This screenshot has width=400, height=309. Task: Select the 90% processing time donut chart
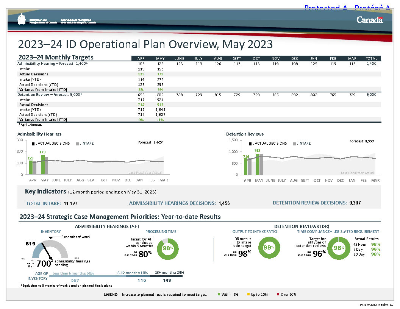pyautogui.click(x=167, y=248)
